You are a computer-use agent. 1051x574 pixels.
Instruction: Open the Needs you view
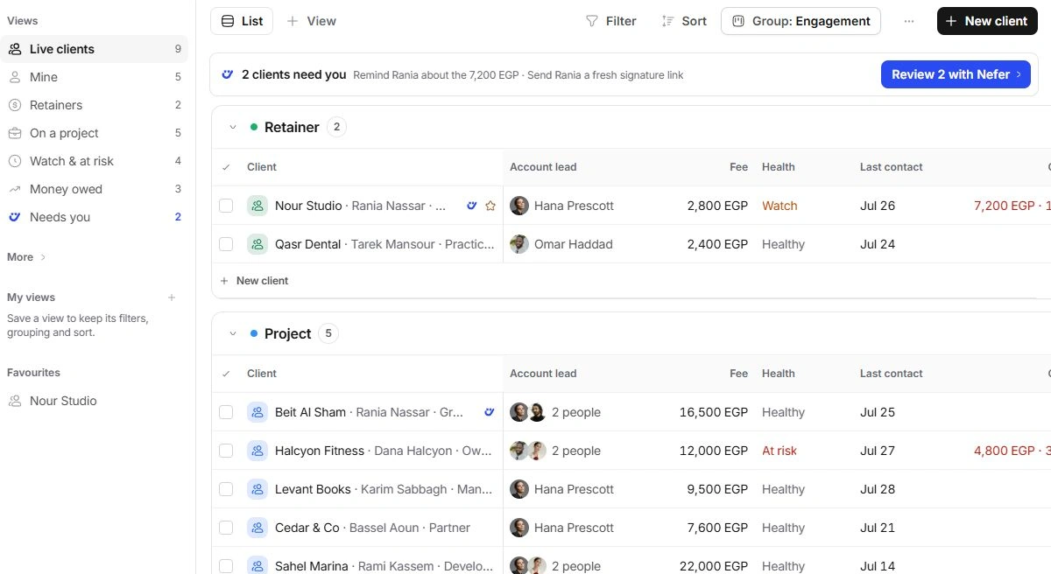point(94,217)
